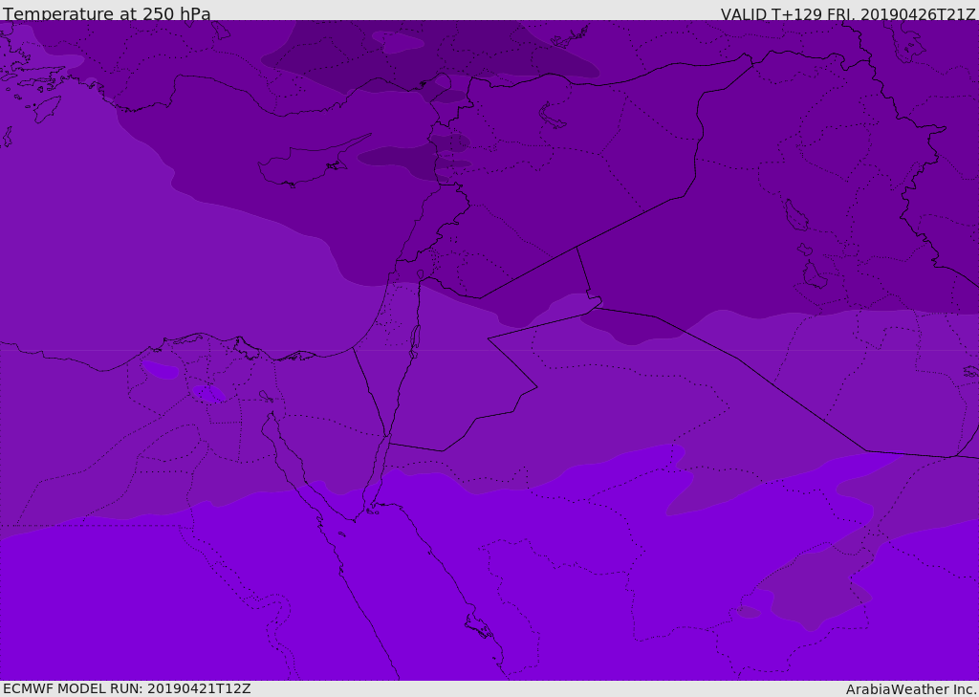The image size is (979, 697).
Task: Click the 'ECMWF MODEL RUN: 20190421T12Z' footer text
Action: 127,688
